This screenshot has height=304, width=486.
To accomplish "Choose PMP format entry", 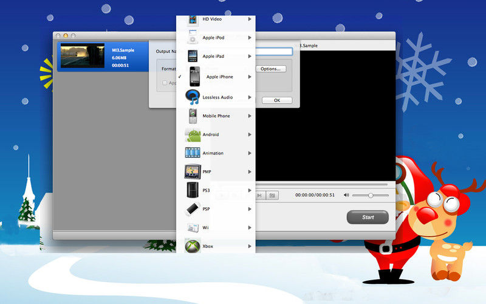I will (216, 171).
